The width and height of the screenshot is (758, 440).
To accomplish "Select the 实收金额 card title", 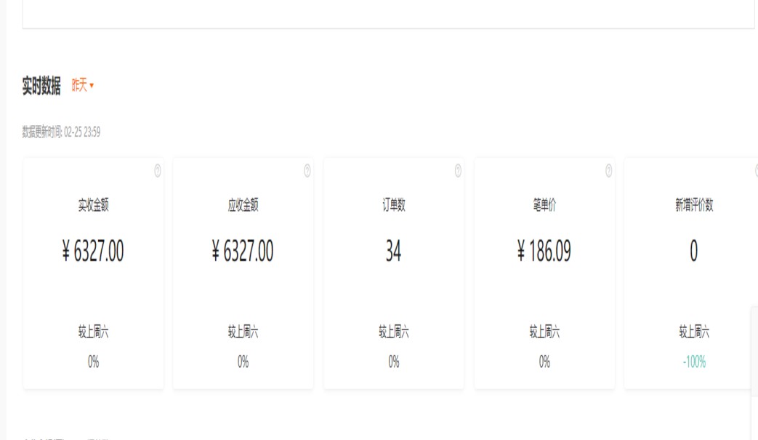I will click(93, 206).
